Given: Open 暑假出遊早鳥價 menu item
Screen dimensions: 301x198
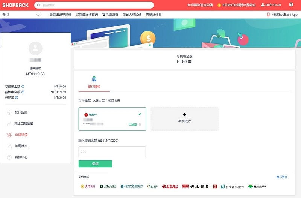Looking at the screenshot, I should [x=61, y=15].
